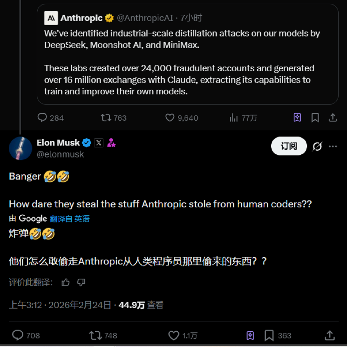Click the share icon on Musk's post
Viewport: 347px width, 347px height.
click(330, 335)
